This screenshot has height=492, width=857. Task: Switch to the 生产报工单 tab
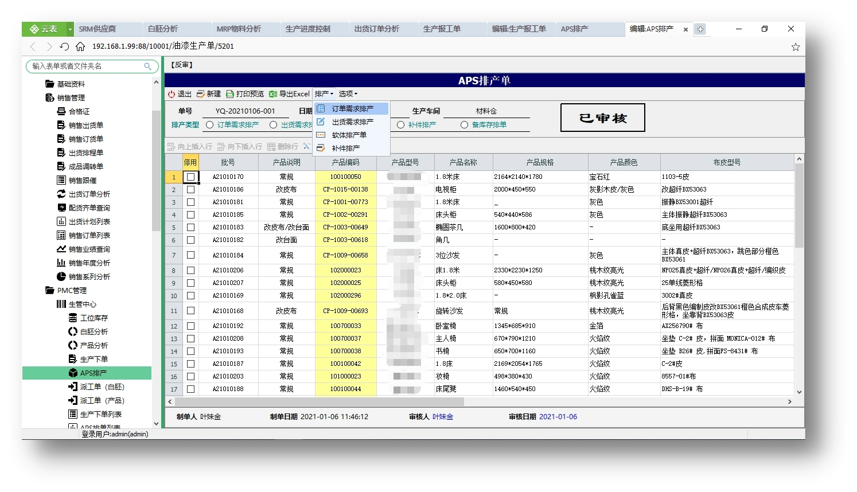point(442,29)
